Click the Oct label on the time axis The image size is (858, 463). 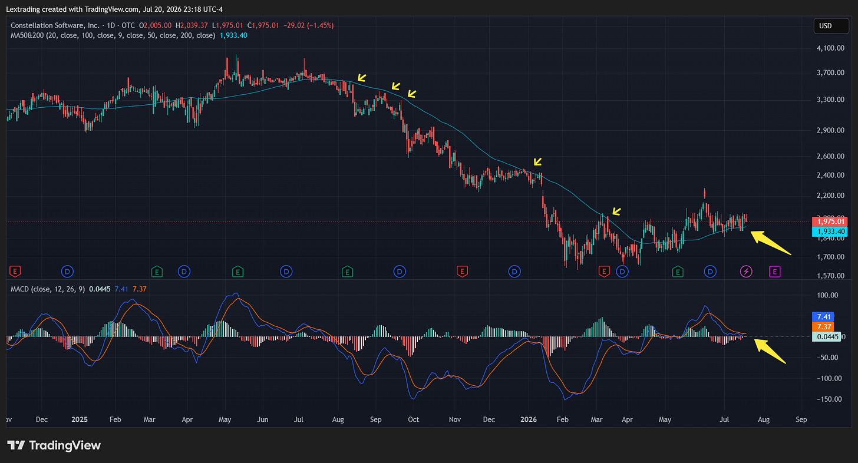click(x=413, y=420)
